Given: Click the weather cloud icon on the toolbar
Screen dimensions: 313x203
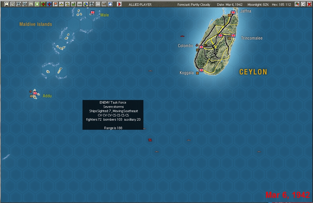Looking at the screenshot, I should pyautogui.click(x=110, y=4).
